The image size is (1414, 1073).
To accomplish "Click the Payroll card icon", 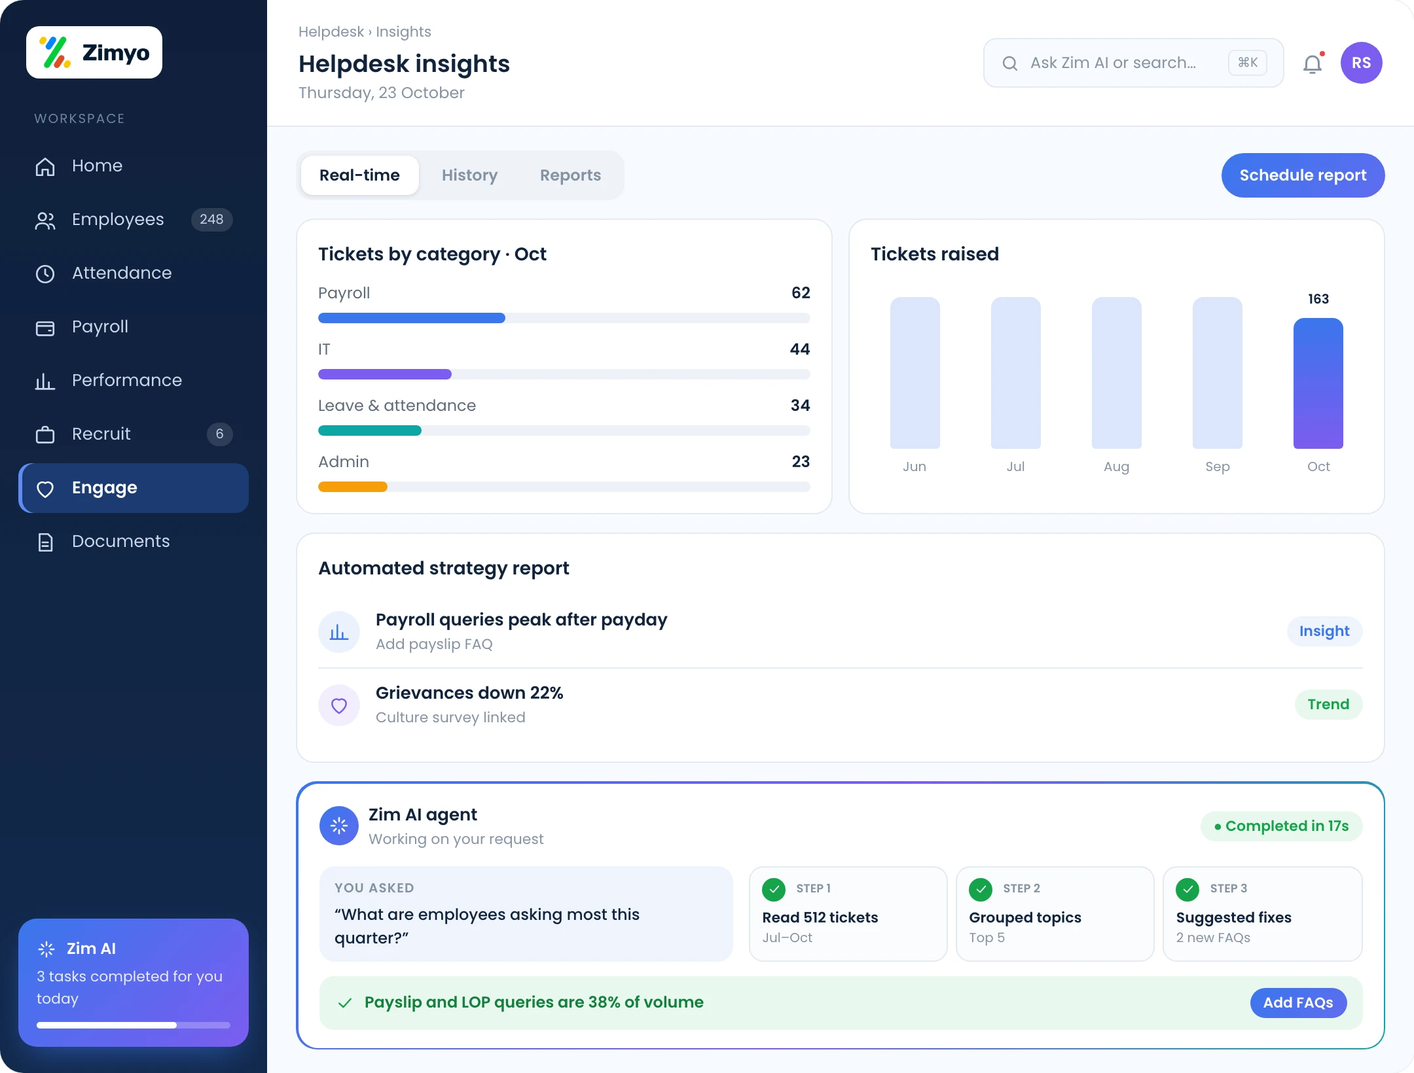I will point(45,328).
